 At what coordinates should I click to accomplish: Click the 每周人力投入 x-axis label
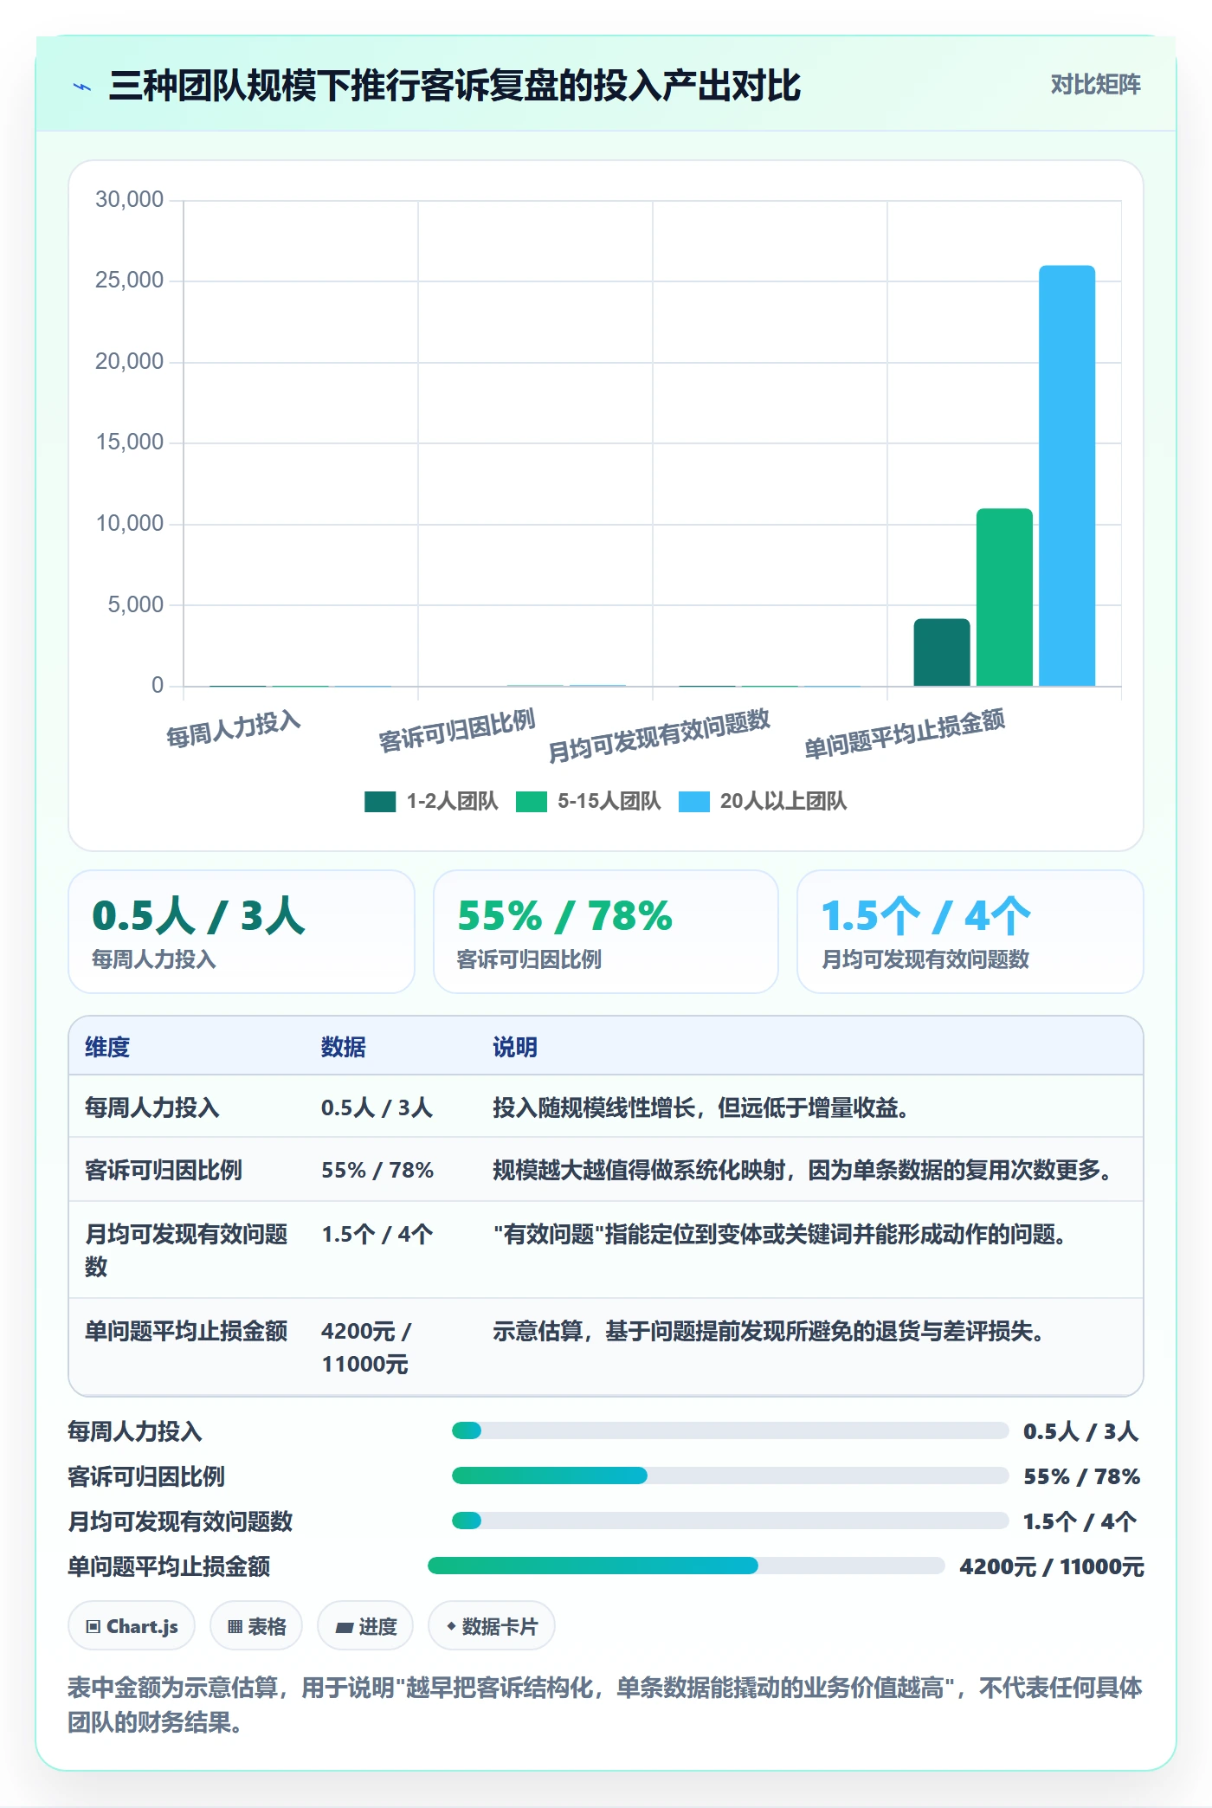pyautogui.click(x=233, y=729)
